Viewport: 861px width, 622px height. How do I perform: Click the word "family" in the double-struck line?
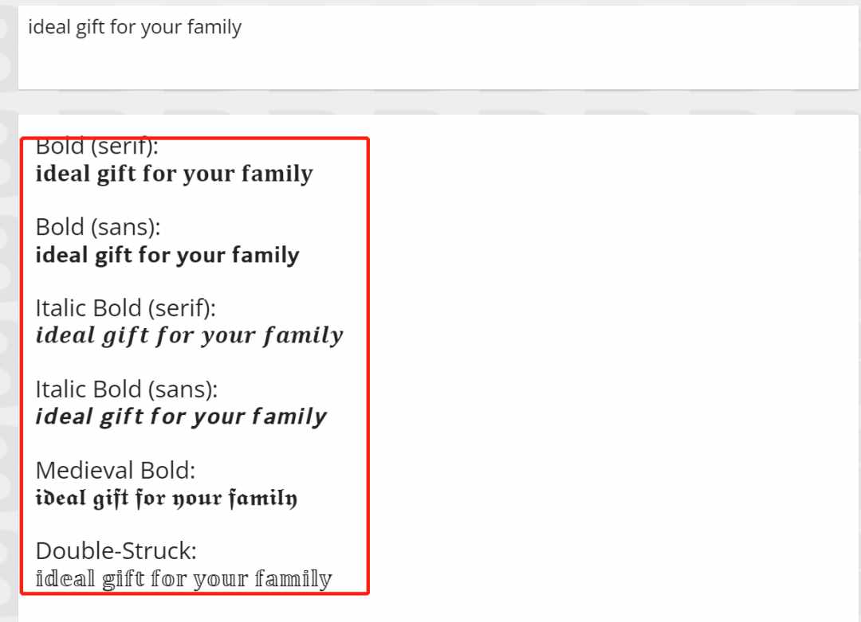coord(293,579)
